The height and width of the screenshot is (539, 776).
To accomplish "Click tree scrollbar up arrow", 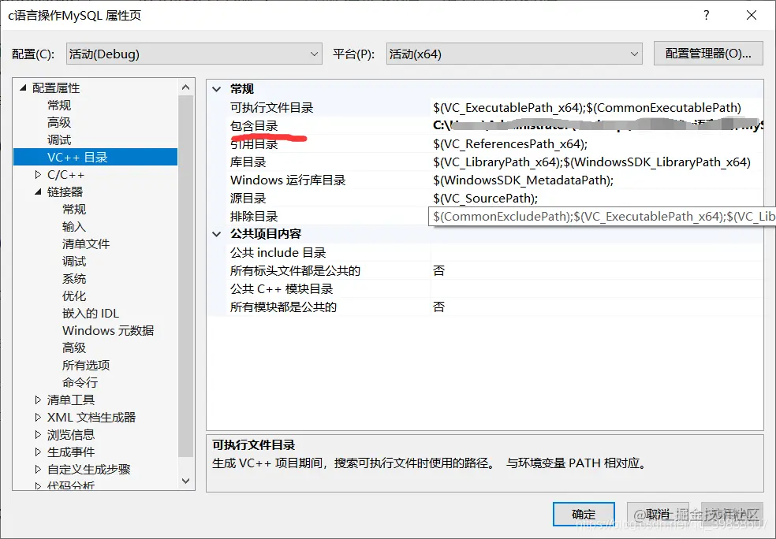I will click(x=185, y=87).
